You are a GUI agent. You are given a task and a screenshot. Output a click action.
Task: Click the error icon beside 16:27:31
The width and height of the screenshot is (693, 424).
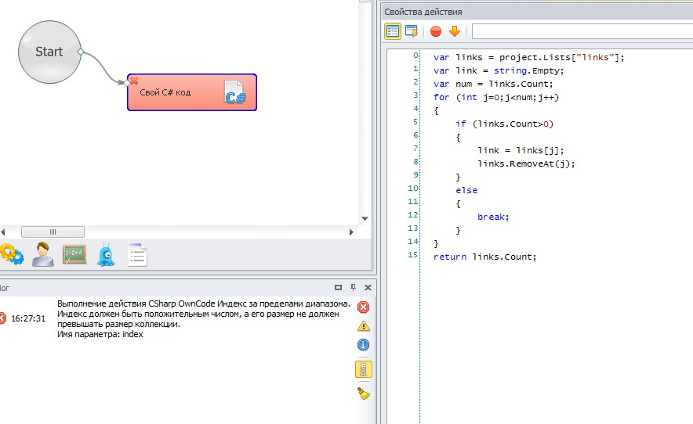2,318
